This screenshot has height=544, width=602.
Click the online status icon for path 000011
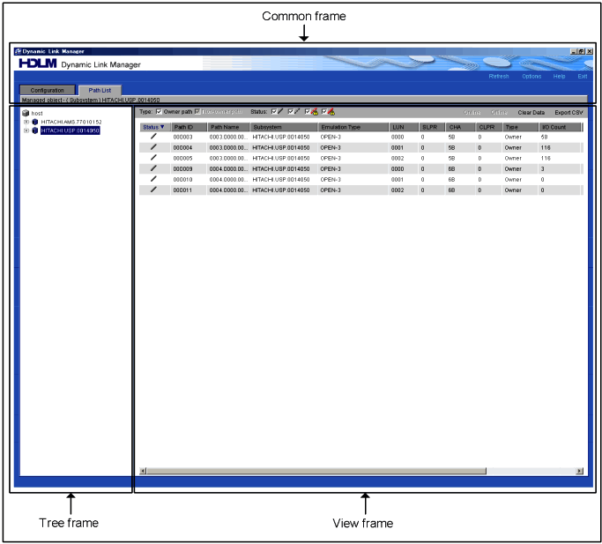coord(153,190)
